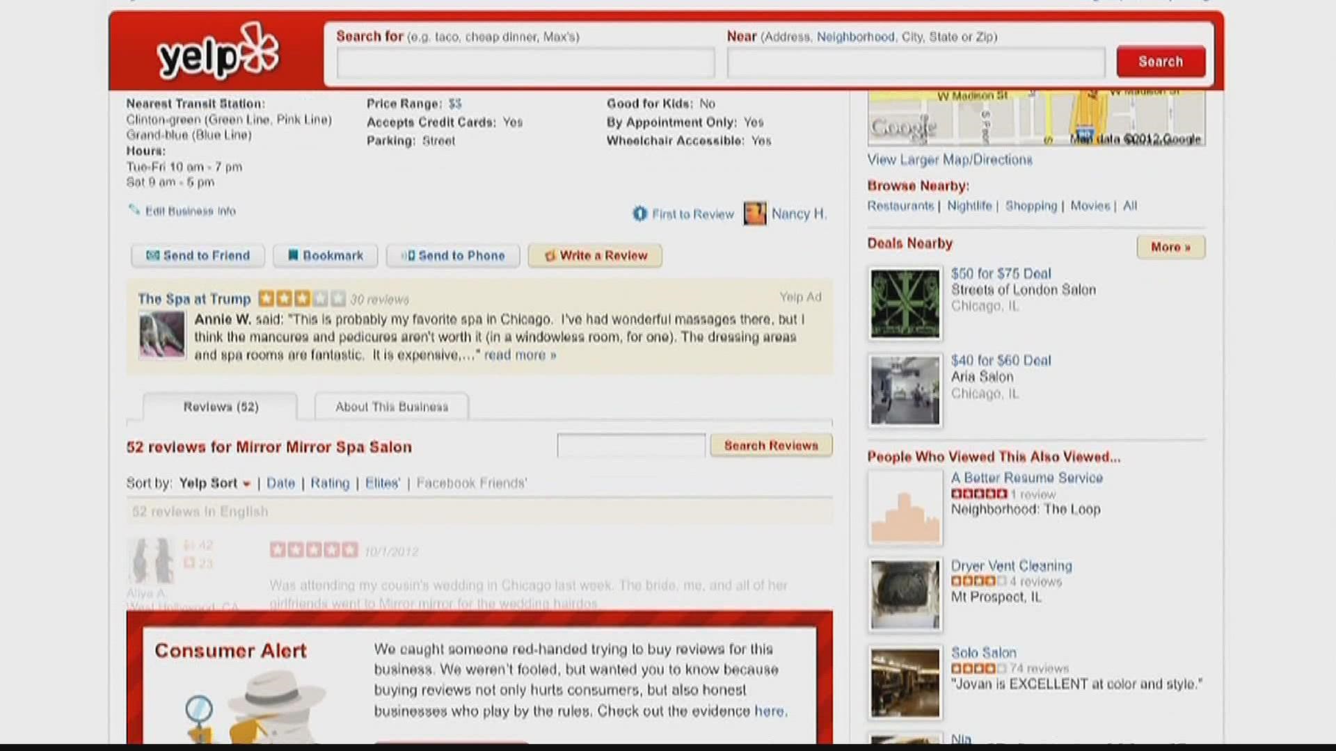
Task: Click the Send to Friend button
Action: point(198,256)
